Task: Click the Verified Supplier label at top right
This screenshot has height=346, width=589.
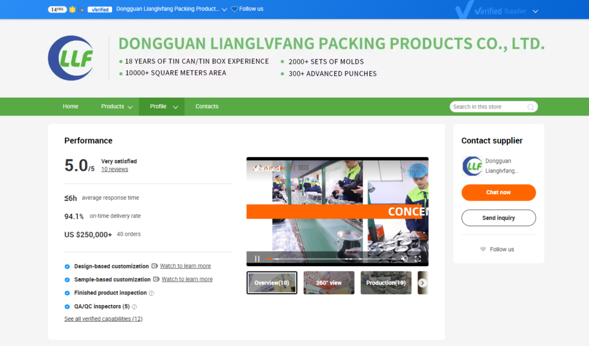Action: pos(500,11)
